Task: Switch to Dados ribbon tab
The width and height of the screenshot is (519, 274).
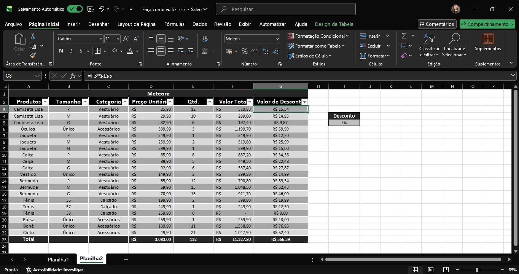Action: click(199, 24)
